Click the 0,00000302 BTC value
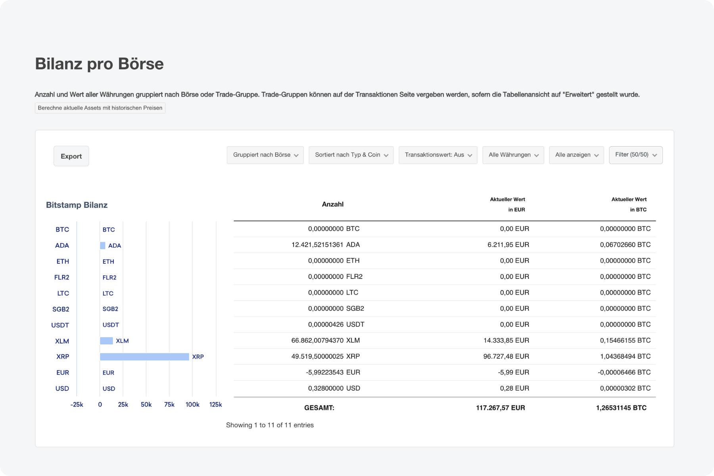The height and width of the screenshot is (476, 714). point(625,388)
